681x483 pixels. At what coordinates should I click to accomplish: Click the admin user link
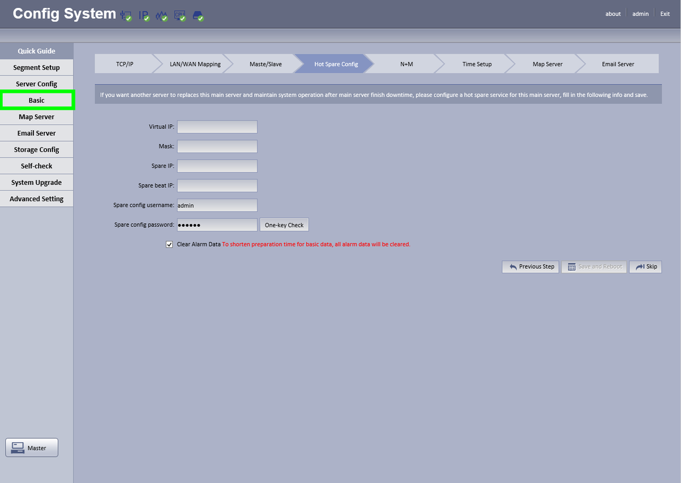[641, 14]
